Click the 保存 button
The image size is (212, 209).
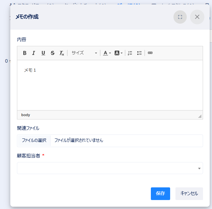point(160,193)
